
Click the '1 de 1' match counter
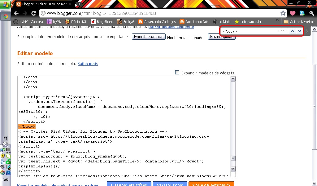click(x=282, y=31)
